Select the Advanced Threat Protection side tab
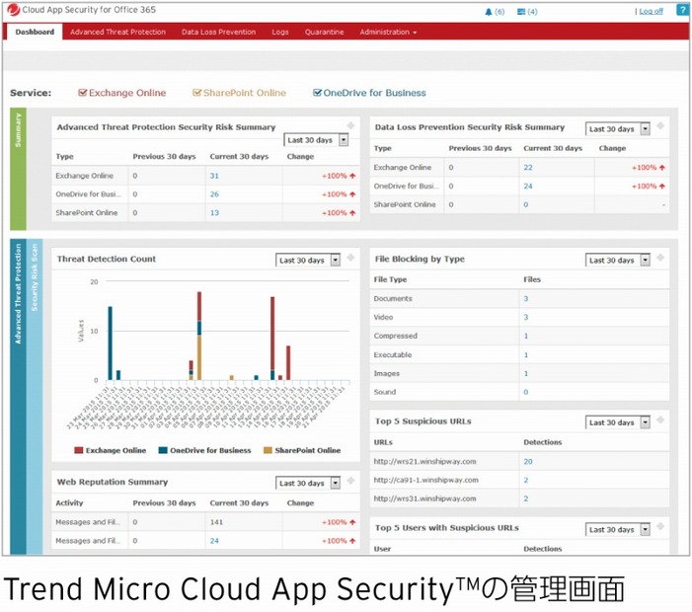 click(x=18, y=396)
